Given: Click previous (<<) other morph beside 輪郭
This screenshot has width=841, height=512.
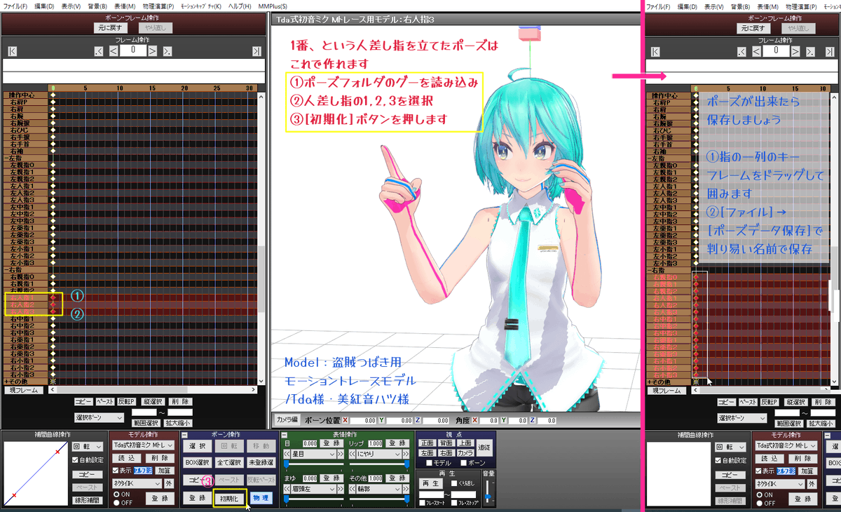Looking at the screenshot, I should [x=353, y=487].
